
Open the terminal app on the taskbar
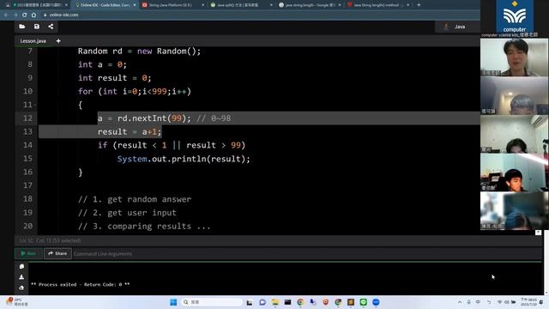click(287, 302)
